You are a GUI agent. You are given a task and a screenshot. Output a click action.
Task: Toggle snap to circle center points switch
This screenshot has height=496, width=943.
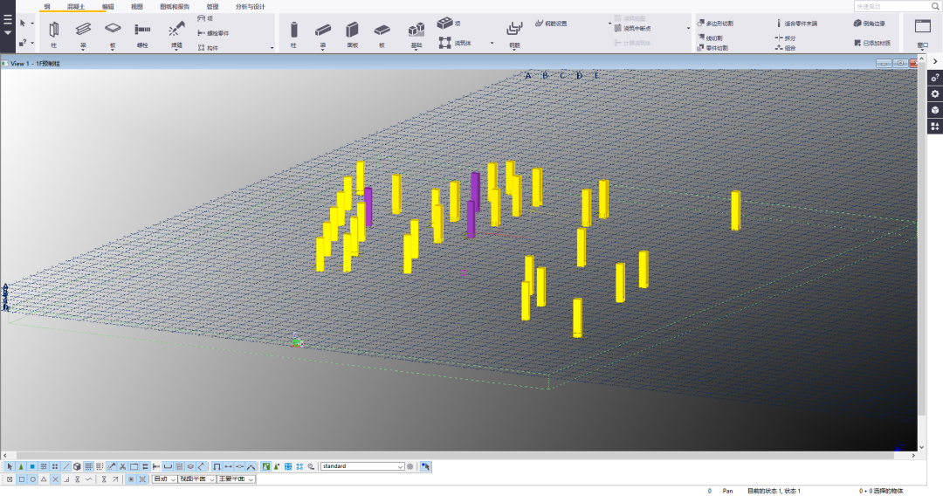(32, 479)
